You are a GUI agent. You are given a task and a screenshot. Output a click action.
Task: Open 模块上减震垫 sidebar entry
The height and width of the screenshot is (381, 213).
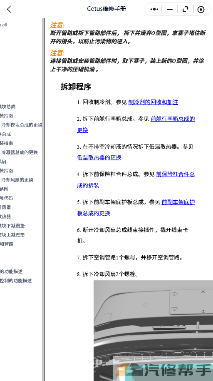point(12,235)
